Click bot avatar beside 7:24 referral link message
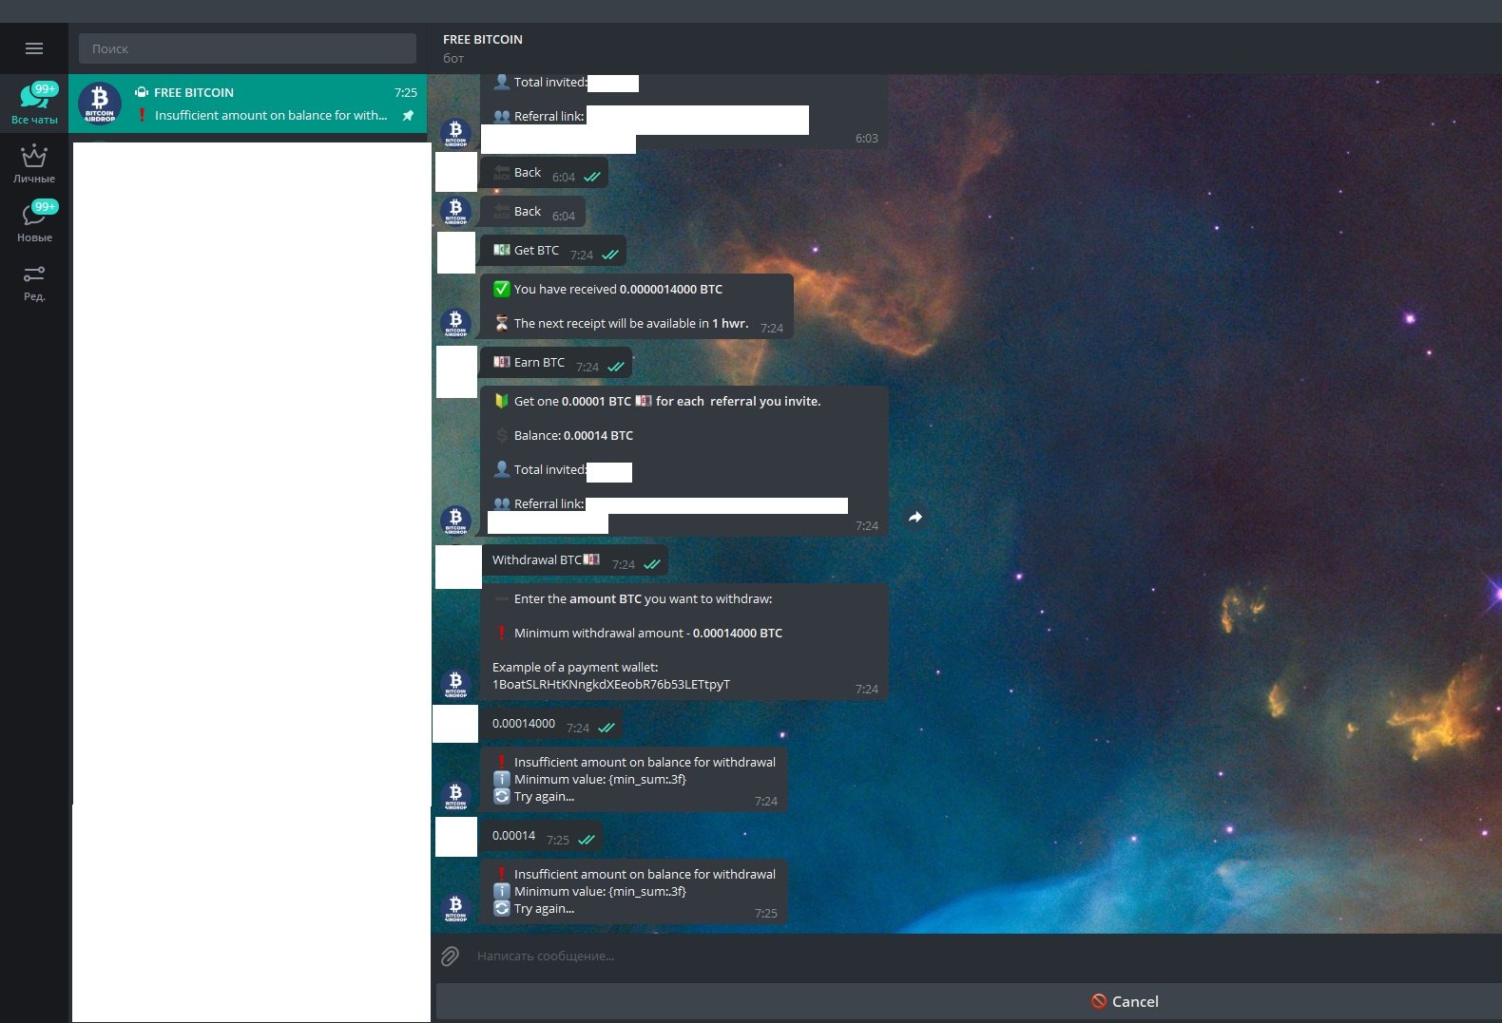Screen dimensions: 1502x1023 [455, 521]
